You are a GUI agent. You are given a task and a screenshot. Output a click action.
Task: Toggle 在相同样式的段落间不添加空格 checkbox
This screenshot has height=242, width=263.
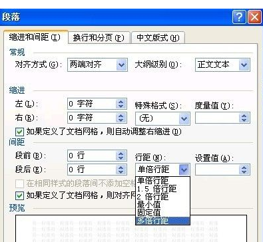19,183
